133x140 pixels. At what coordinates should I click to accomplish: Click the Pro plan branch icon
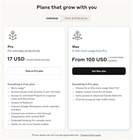click(13, 35)
